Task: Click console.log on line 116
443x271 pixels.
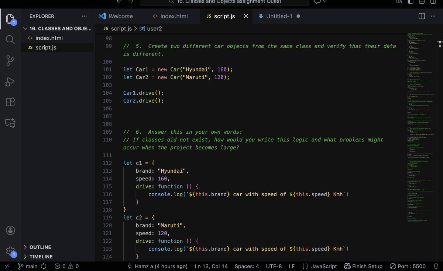Action: pos(165,194)
